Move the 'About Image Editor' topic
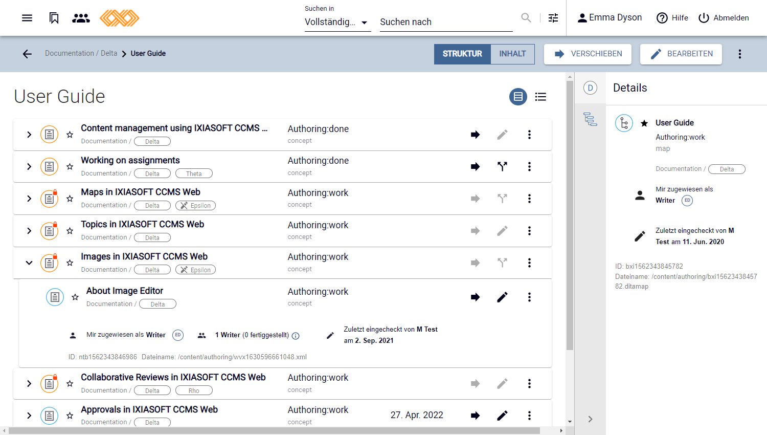This screenshot has height=435, width=767. click(476, 297)
